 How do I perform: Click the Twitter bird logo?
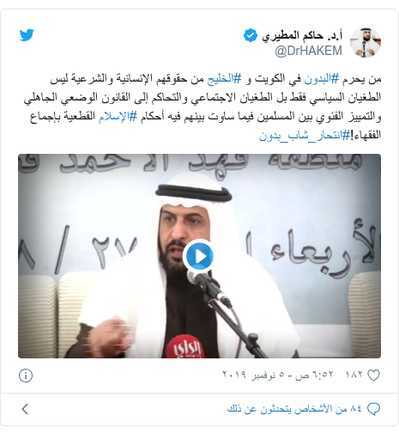27,35
